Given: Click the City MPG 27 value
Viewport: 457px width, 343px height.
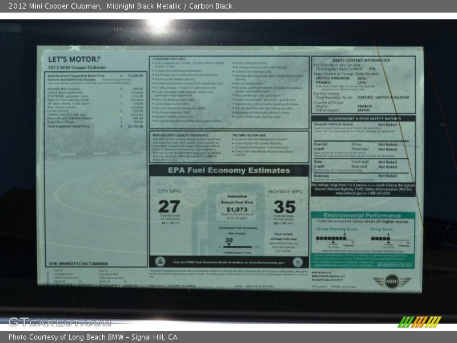Looking at the screenshot, I should [x=169, y=206].
